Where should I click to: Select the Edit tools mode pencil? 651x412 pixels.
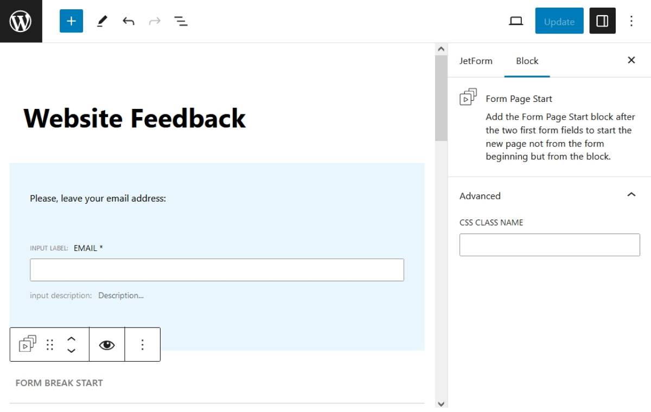point(102,21)
